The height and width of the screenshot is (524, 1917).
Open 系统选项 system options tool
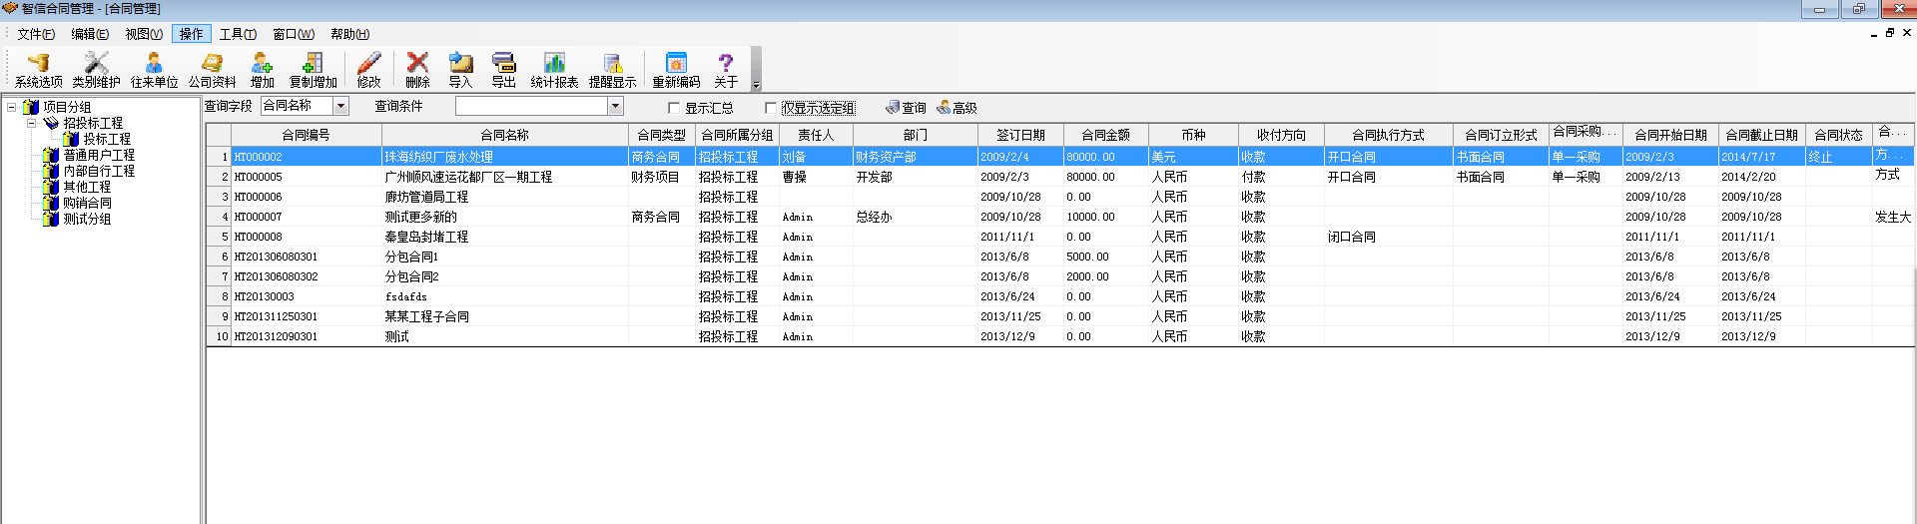38,69
